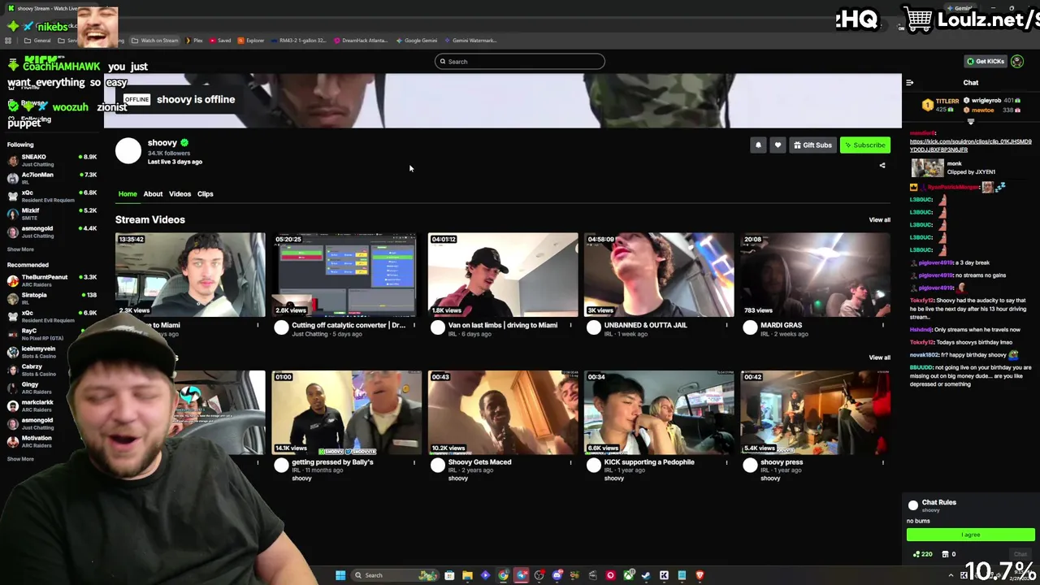Open getting pressed by Bally's clip
This screenshot has width=1040, height=585.
coord(346,413)
